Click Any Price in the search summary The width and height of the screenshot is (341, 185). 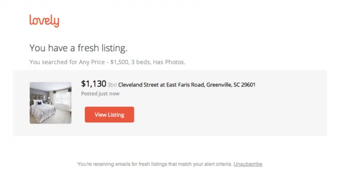pos(92,62)
